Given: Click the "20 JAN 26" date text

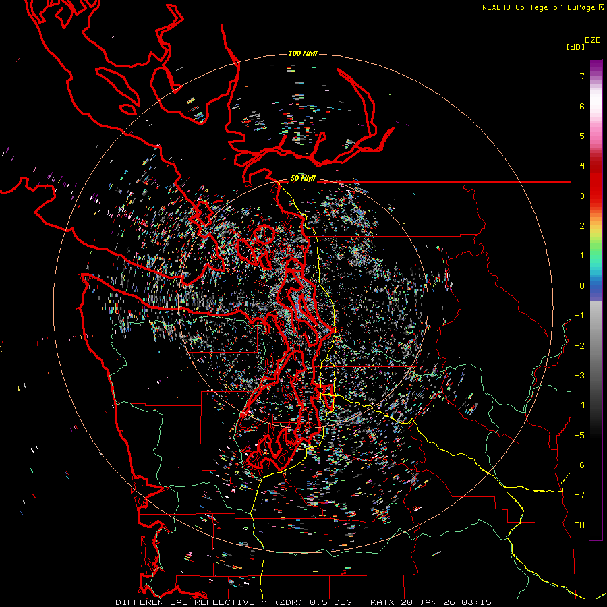Looking at the screenshot, I should pos(428,602).
